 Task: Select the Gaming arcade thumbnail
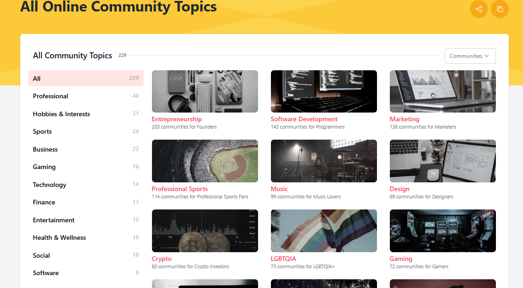click(443, 231)
